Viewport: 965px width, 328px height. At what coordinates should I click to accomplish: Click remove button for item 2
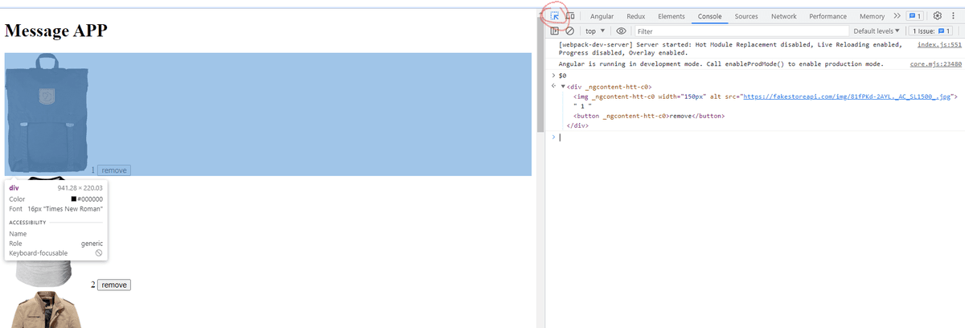pos(113,285)
